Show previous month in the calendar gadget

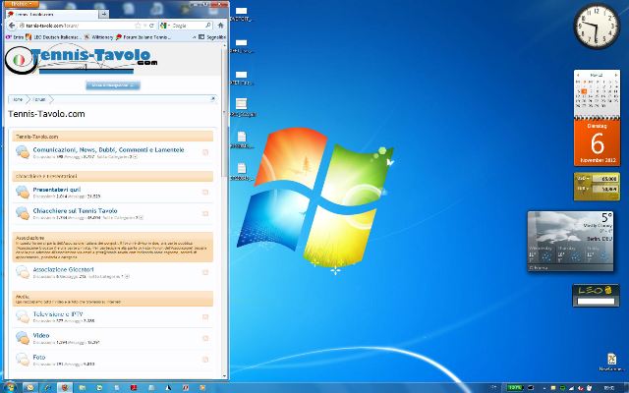(x=578, y=75)
